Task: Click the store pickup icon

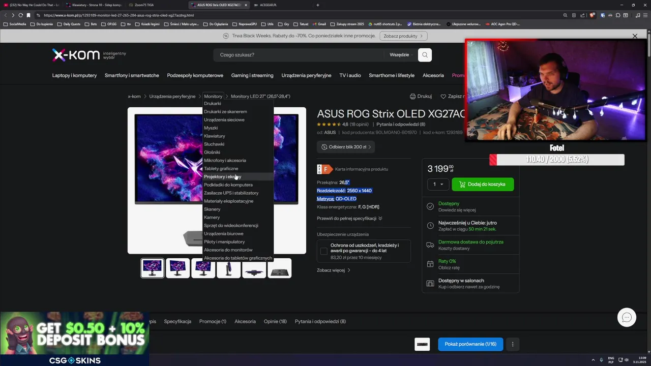Action: [x=430, y=284]
